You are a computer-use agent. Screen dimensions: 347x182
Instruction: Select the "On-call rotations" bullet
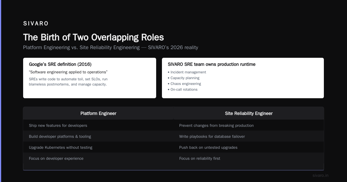point(182,90)
